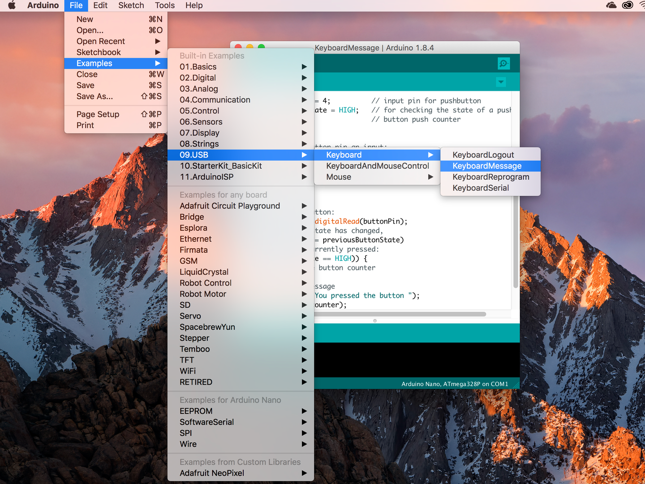Open the Firmata examples submenu
The width and height of the screenshot is (645, 484).
[241, 250]
